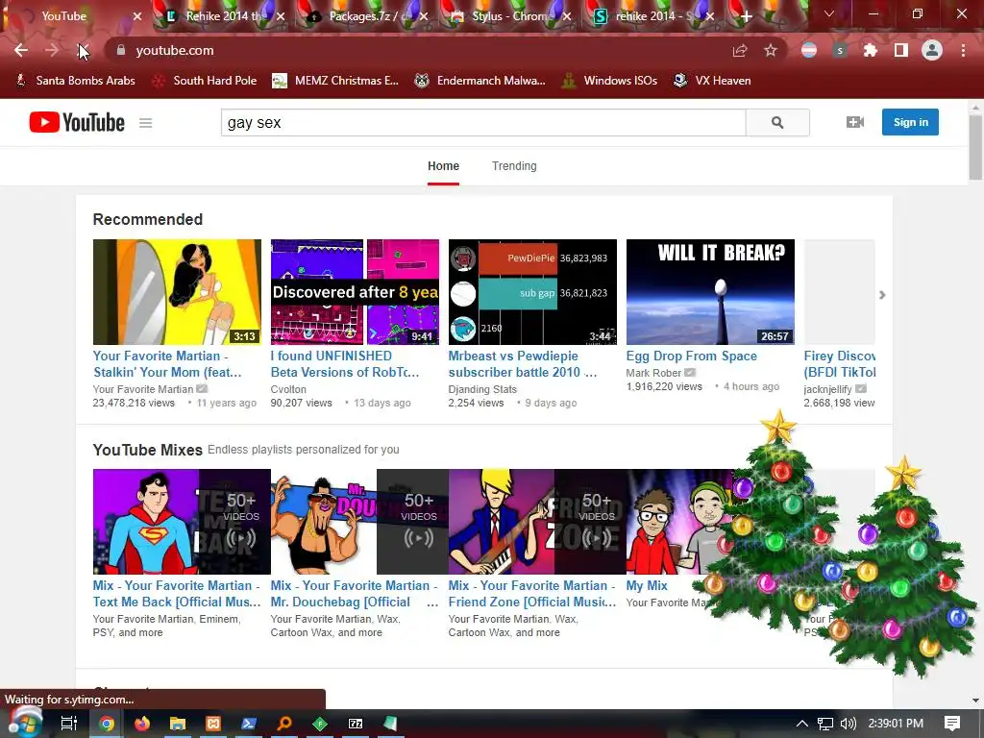Open the Mark Rober channel link

point(653,373)
